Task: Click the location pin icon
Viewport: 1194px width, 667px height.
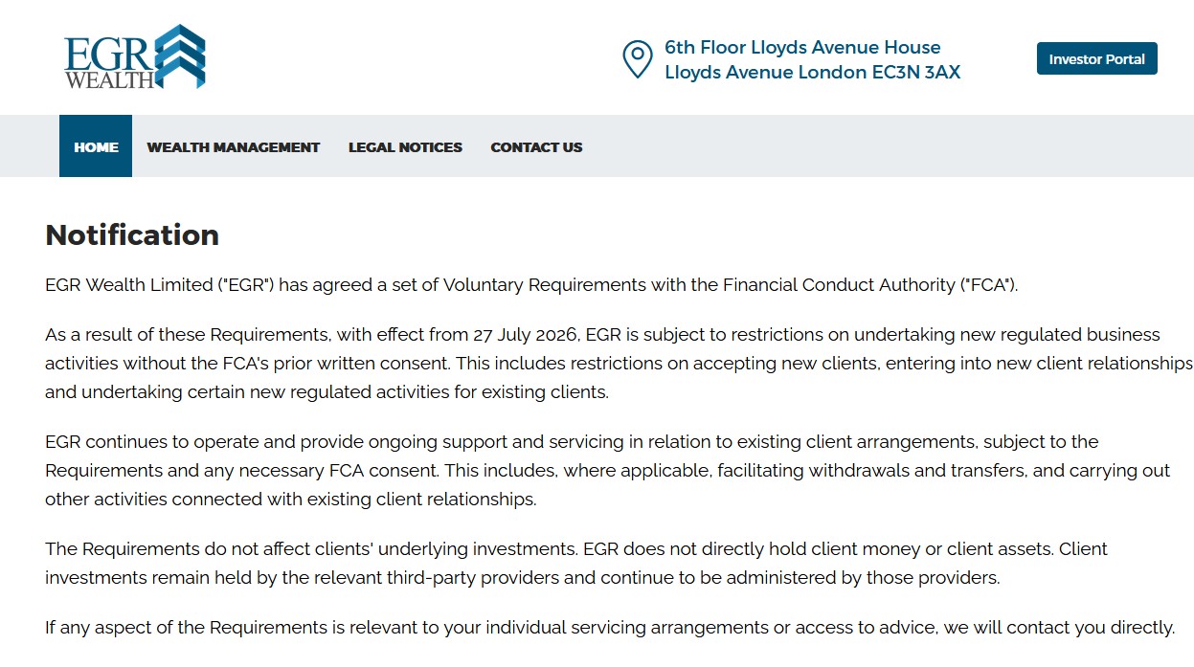Action: point(637,59)
